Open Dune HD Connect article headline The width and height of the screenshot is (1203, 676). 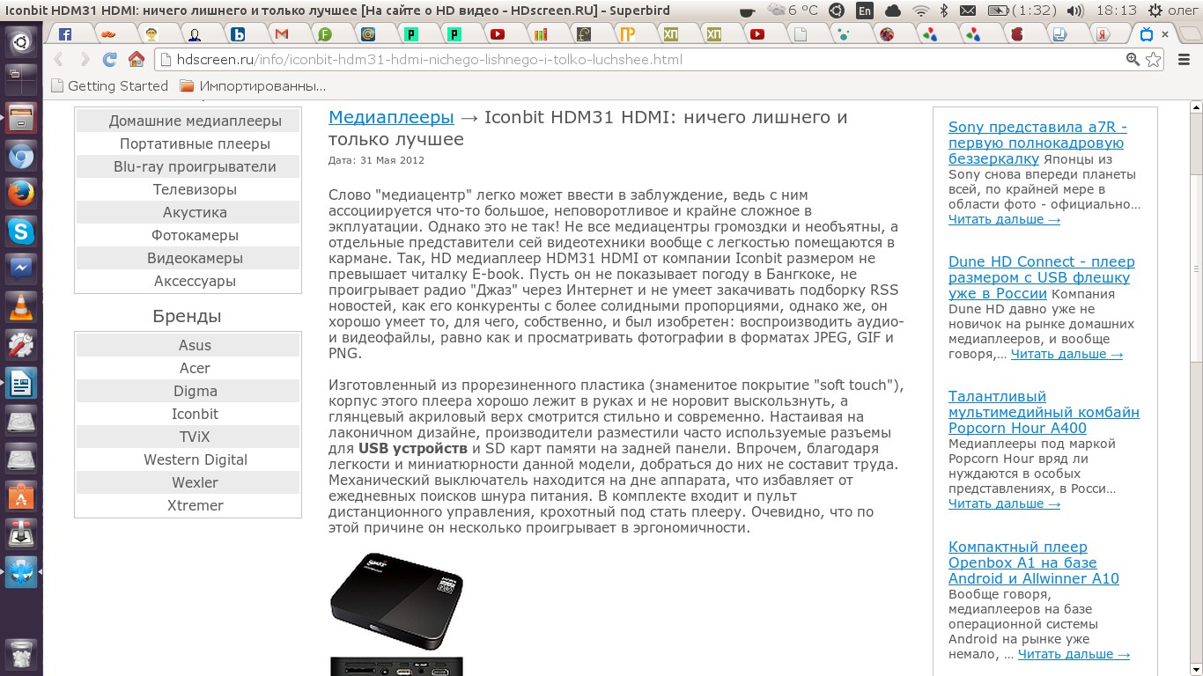point(1042,277)
